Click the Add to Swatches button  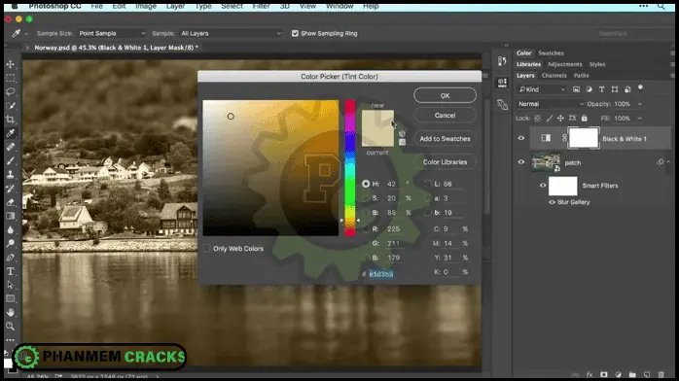click(x=445, y=138)
